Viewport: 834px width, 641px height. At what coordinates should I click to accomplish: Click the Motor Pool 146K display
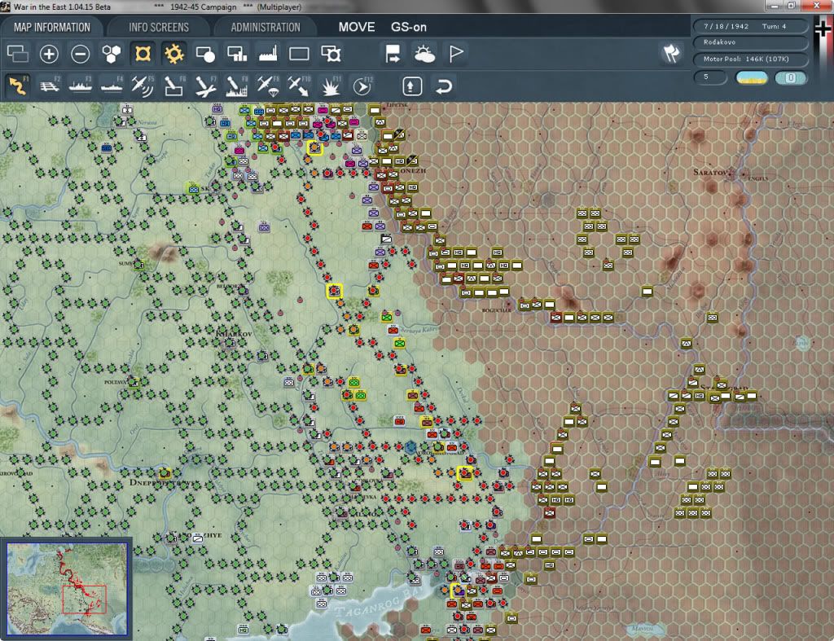750,59
